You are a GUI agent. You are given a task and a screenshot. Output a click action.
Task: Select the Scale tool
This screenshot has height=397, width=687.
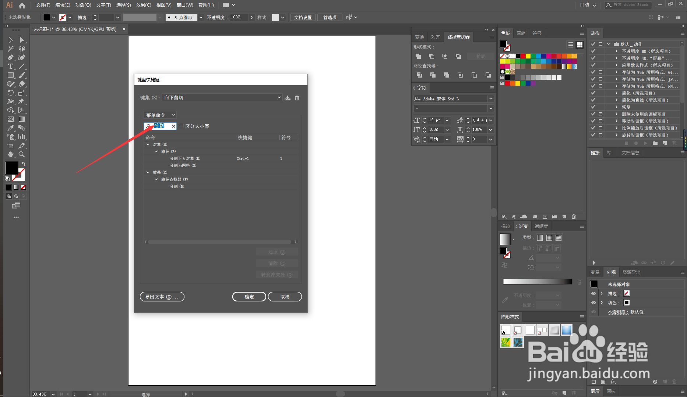click(x=22, y=93)
